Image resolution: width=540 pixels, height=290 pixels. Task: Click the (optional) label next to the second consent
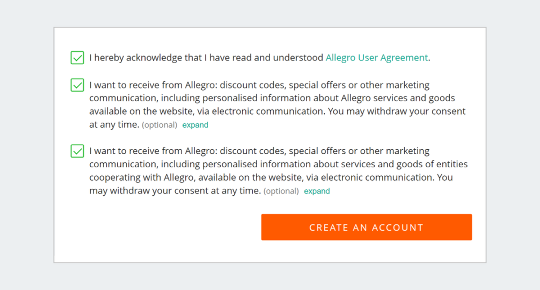tap(281, 191)
